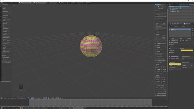Open Global transform orientation dropdown
194x109 pixels.
tap(39, 98)
